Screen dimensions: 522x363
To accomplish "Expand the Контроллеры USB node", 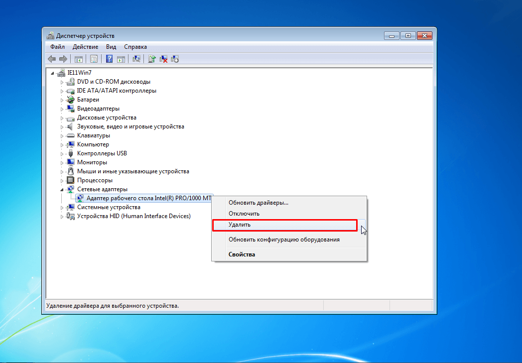I will pos(62,154).
